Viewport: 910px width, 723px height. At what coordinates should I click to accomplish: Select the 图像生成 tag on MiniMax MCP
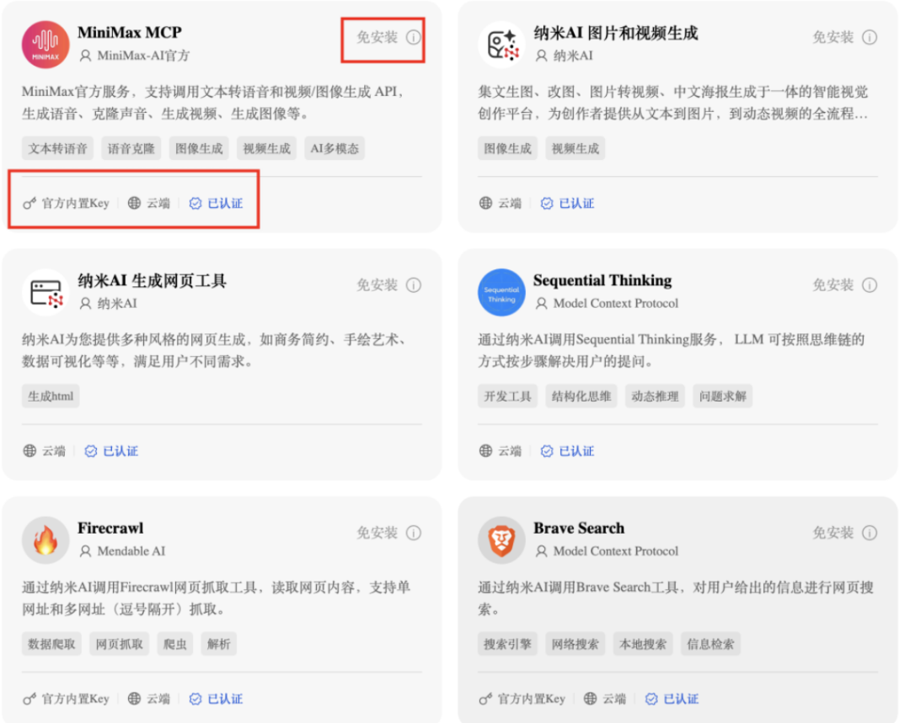[x=199, y=148]
